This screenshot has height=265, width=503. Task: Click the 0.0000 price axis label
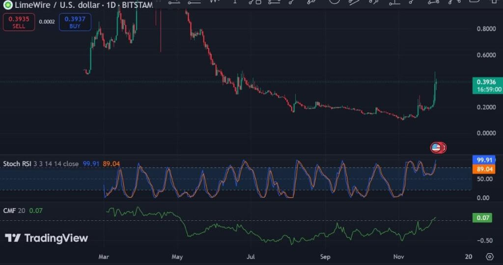(x=486, y=133)
